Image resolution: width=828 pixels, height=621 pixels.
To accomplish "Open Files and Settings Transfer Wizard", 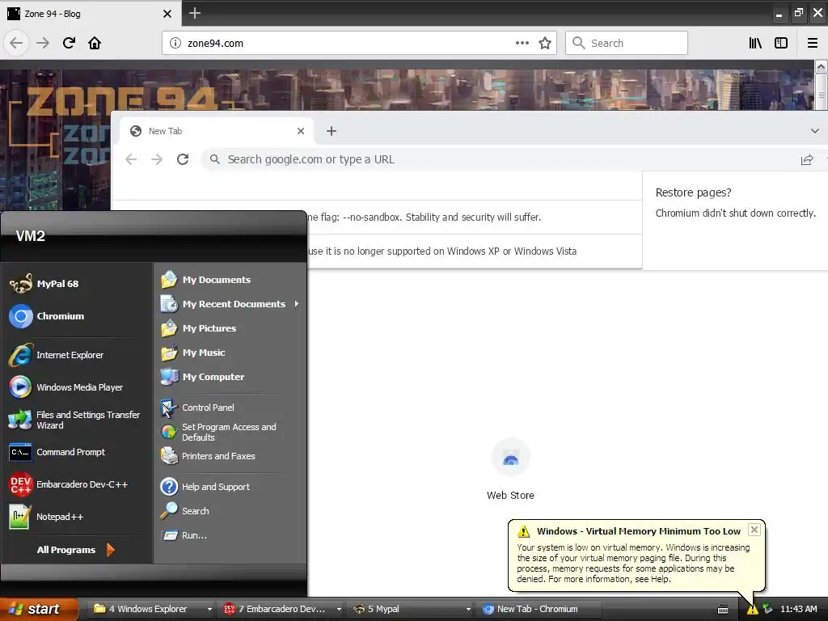I will (x=75, y=420).
